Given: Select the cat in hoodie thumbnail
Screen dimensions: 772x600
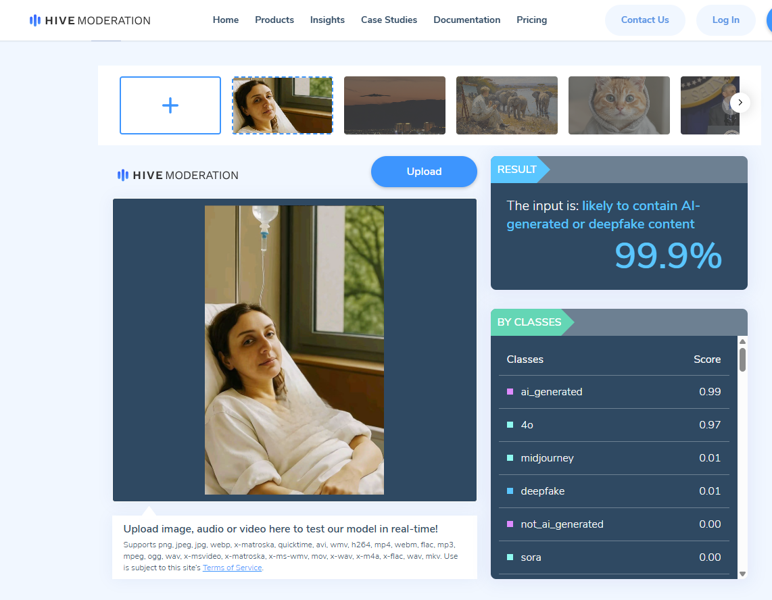Looking at the screenshot, I should click(619, 105).
